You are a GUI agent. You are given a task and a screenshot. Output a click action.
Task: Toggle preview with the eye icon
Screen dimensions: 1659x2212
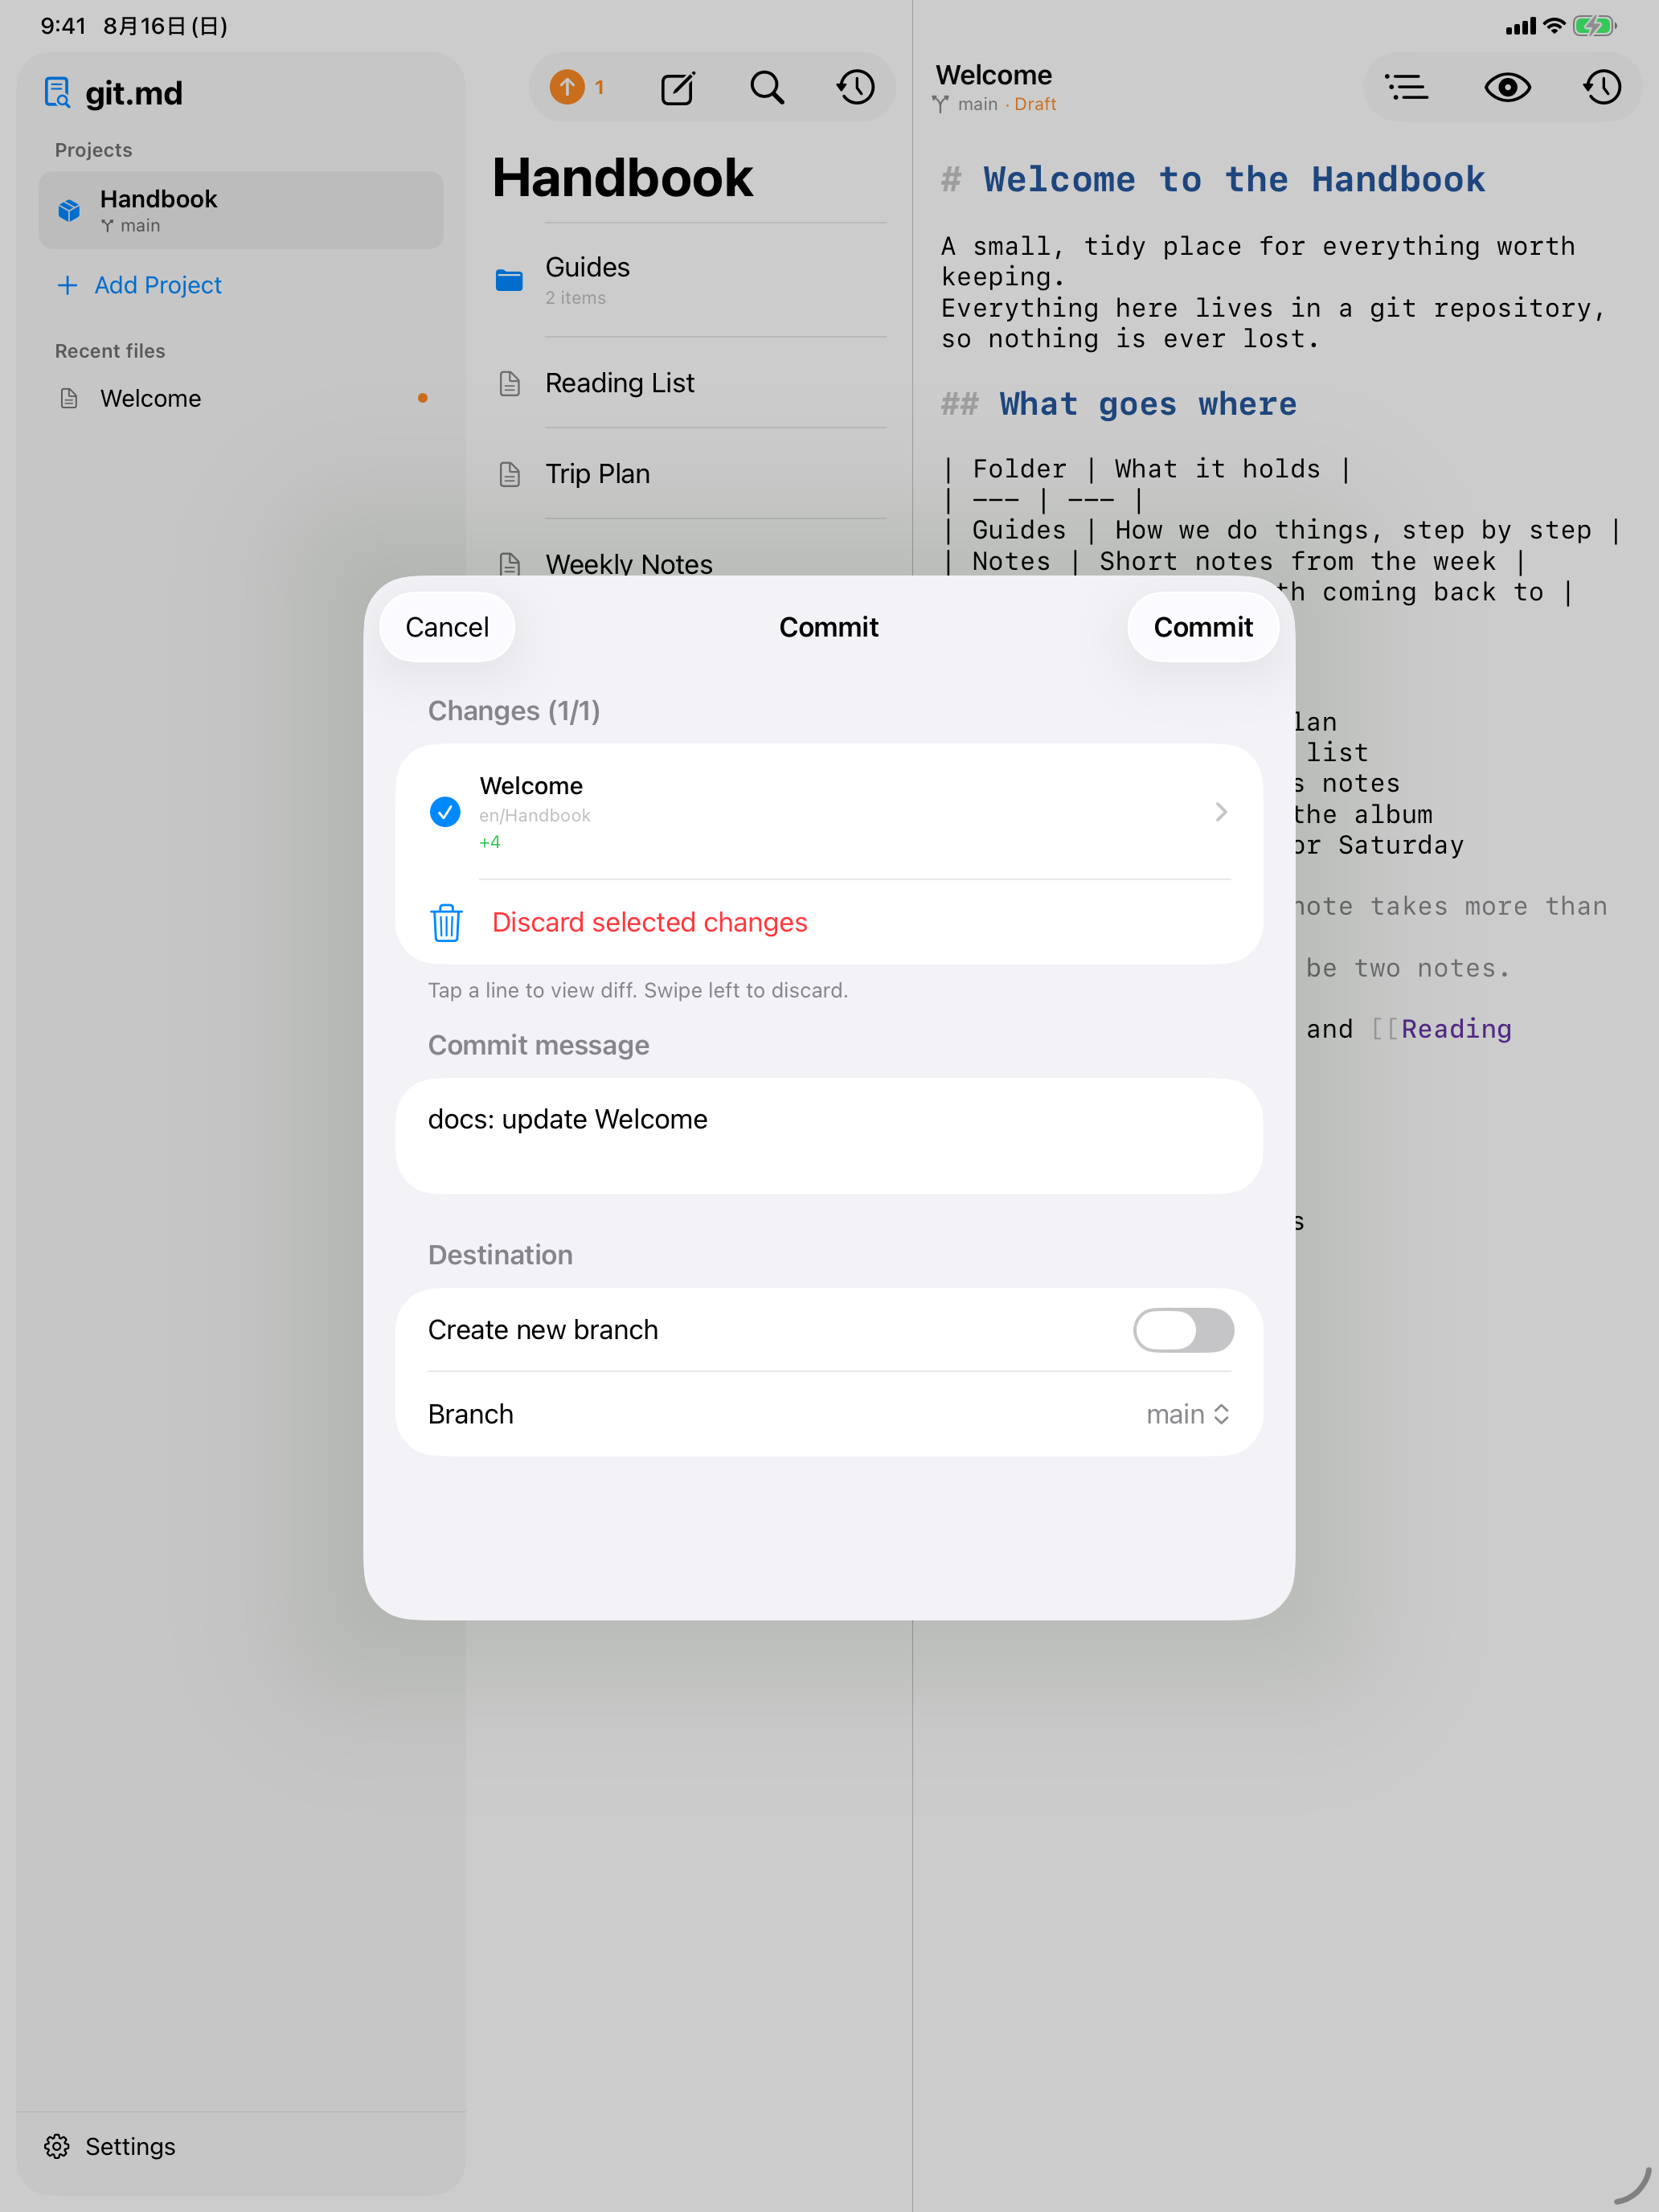1507,88
